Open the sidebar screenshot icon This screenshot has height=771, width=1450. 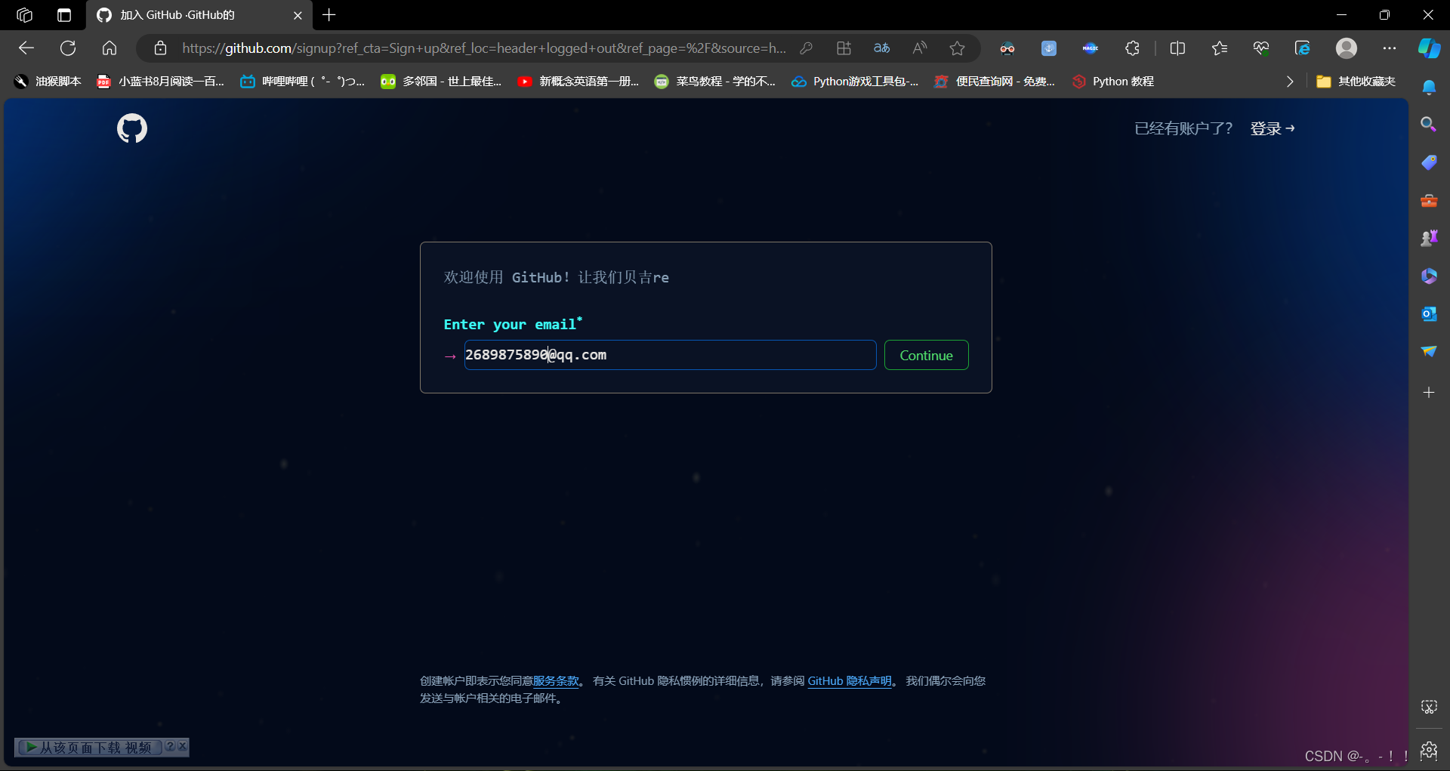(1429, 707)
